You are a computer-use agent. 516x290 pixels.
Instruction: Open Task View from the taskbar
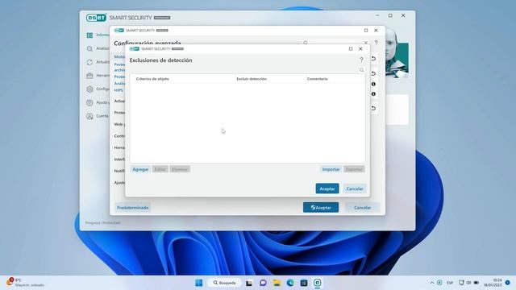point(249,283)
